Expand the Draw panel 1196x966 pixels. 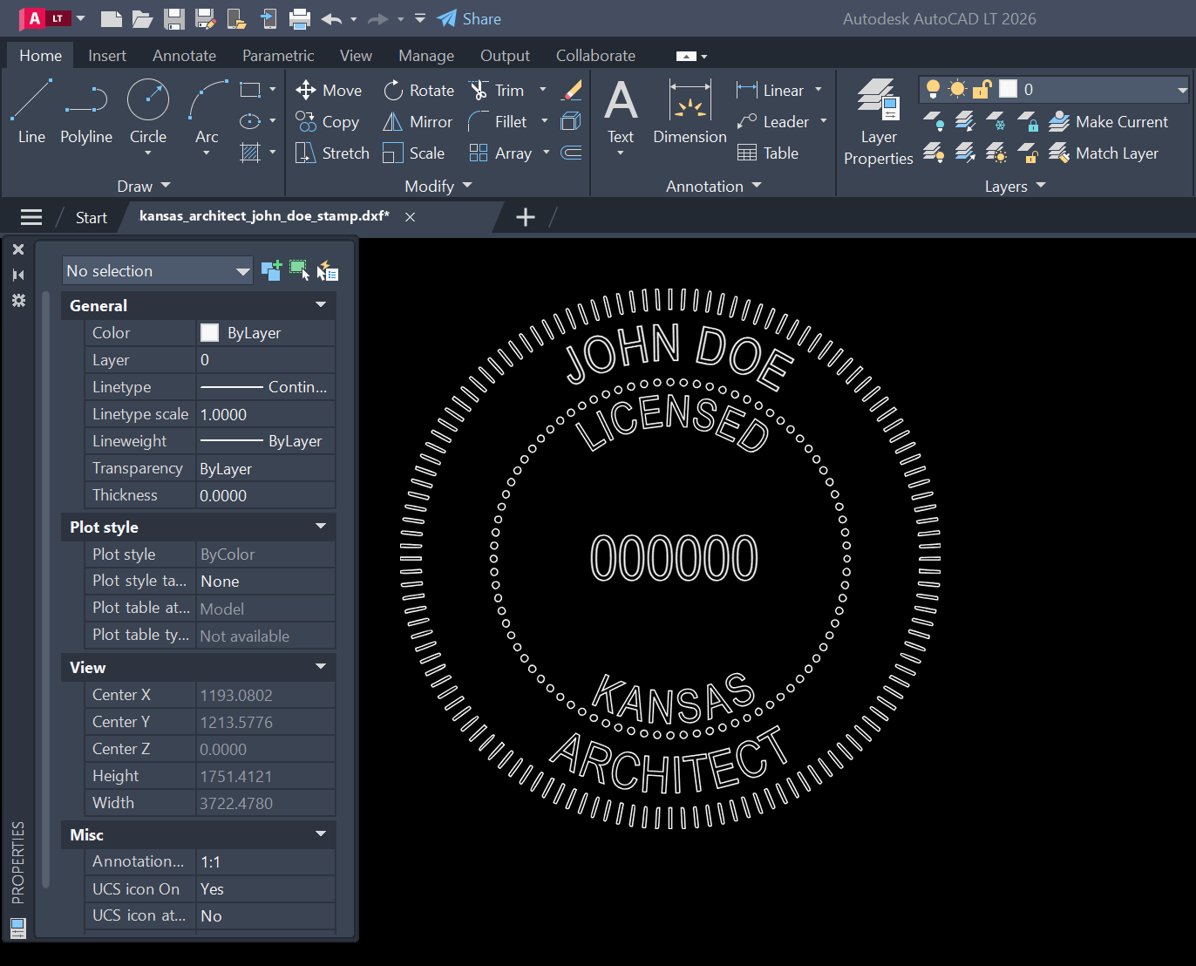[x=144, y=186]
